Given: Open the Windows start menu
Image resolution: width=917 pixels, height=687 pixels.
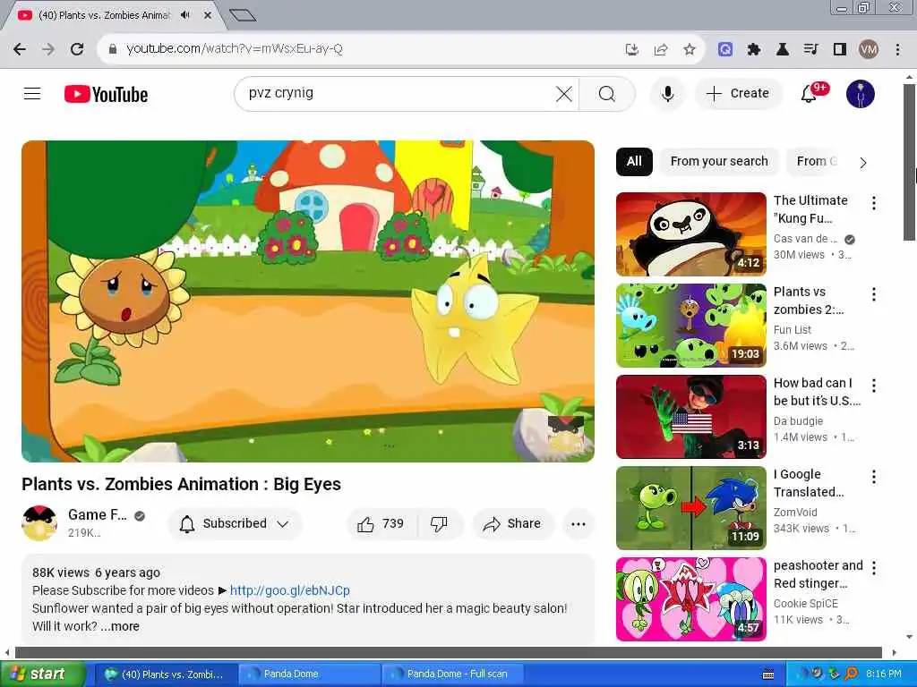Looking at the screenshot, I should (42, 674).
